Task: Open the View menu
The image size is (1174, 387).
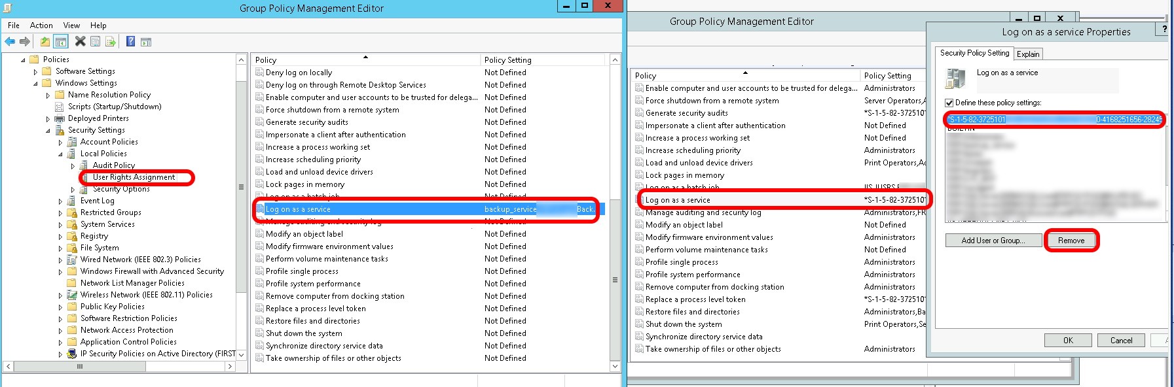Action: (x=72, y=25)
